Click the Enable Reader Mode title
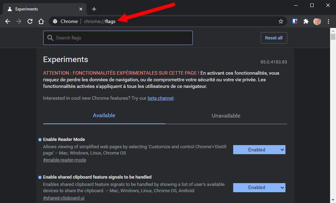Viewport: 336px width, 203px height. [x=64, y=139]
